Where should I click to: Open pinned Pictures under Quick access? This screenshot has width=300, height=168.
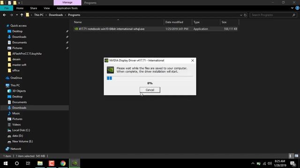(17, 48)
